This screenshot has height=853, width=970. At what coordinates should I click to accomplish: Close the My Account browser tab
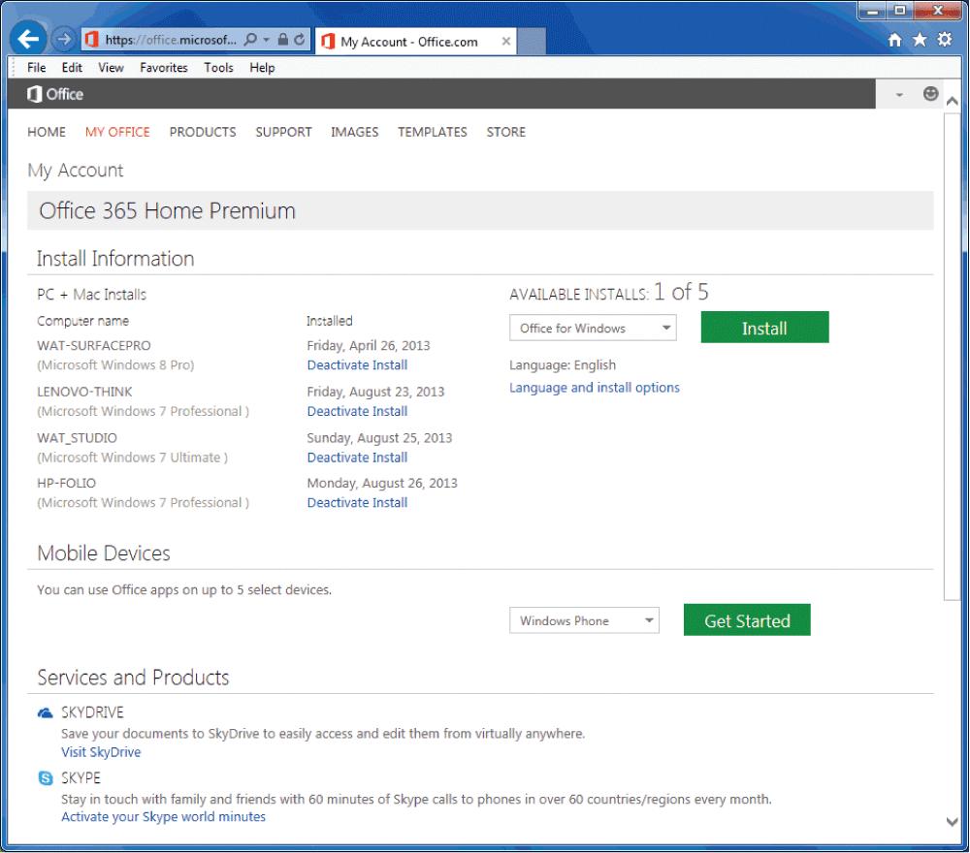[506, 41]
